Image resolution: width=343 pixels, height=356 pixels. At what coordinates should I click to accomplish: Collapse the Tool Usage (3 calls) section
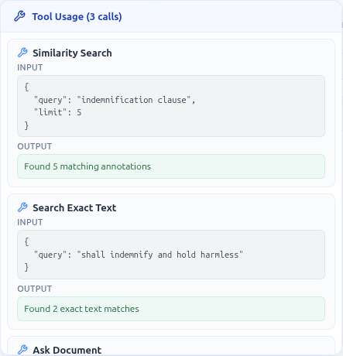click(77, 17)
